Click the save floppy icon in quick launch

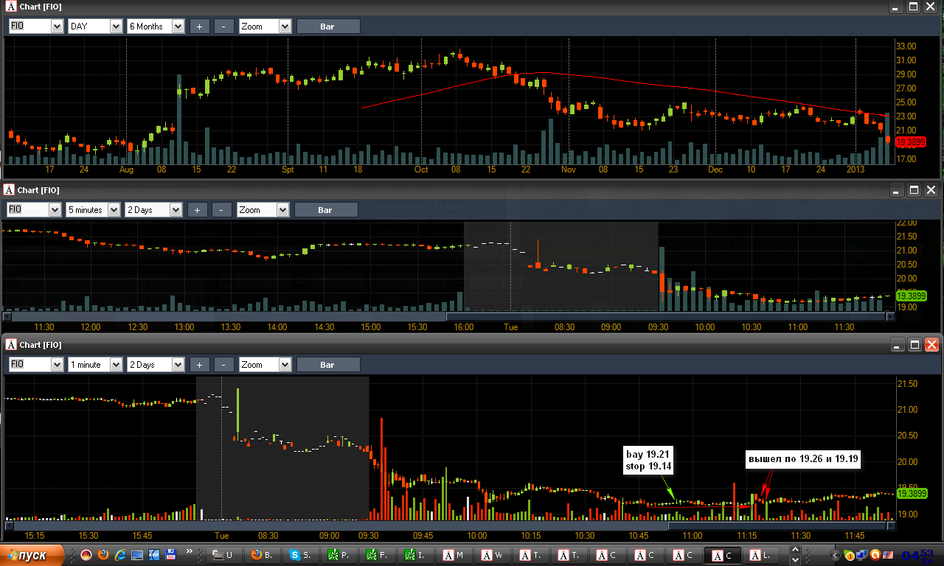pyautogui.click(x=171, y=554)
